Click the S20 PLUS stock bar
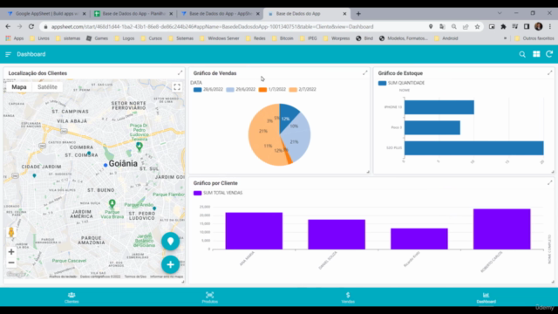 click(474, 148)
